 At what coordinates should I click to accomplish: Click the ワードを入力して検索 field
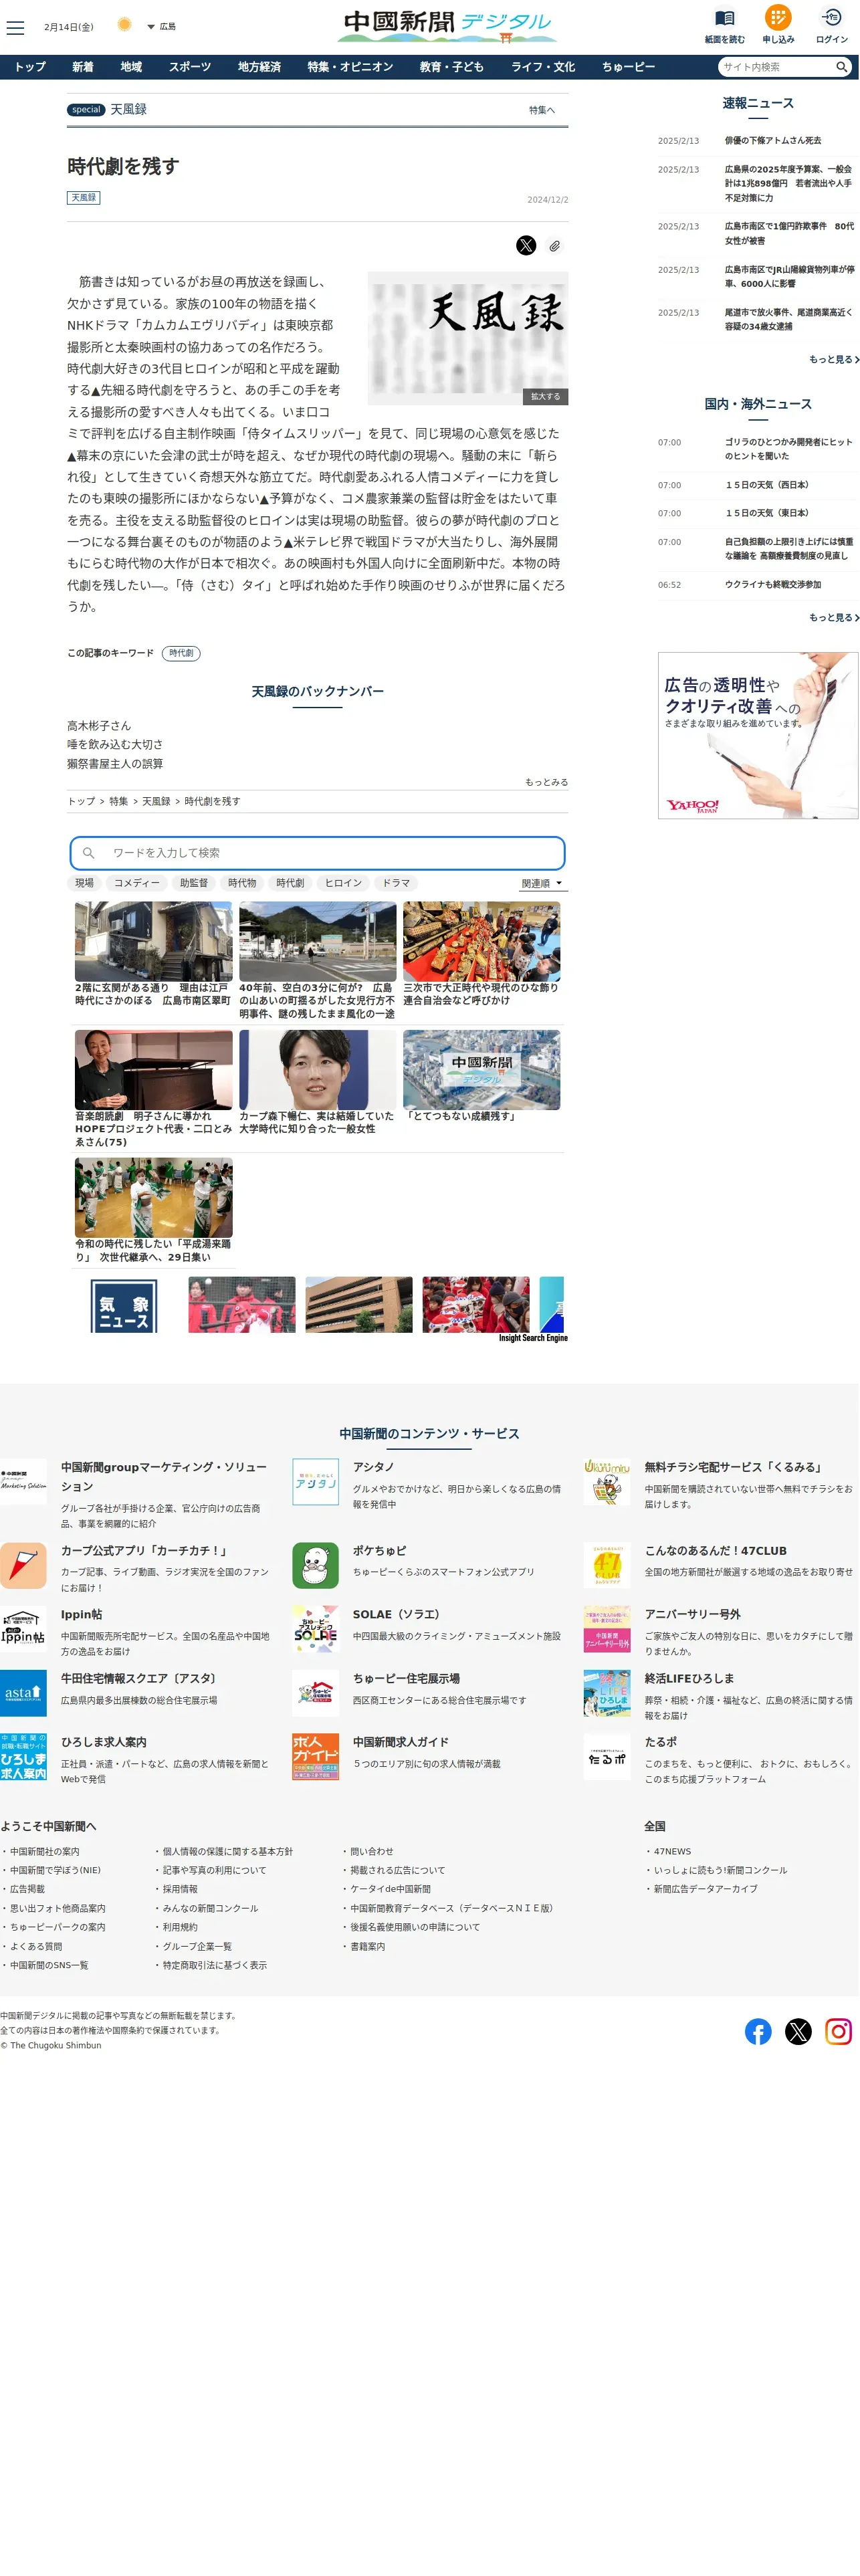[x=317, y=853]
